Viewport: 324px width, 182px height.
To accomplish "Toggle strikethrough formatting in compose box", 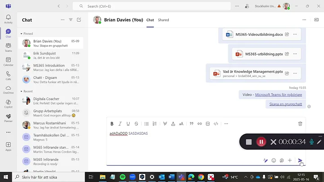I will coord(136,124).
